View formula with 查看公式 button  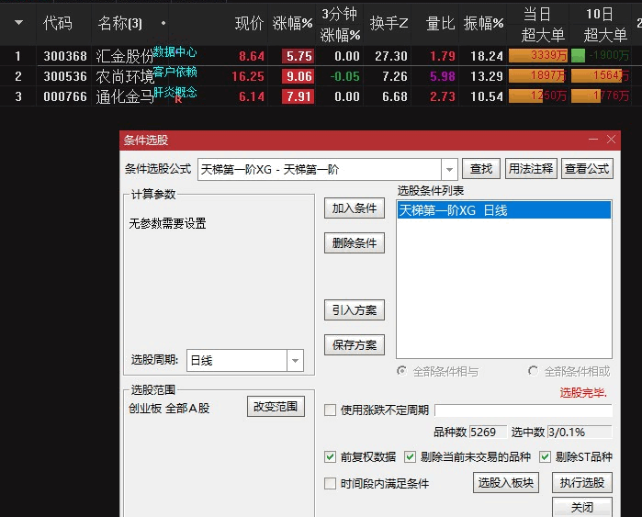click(587, 169)
